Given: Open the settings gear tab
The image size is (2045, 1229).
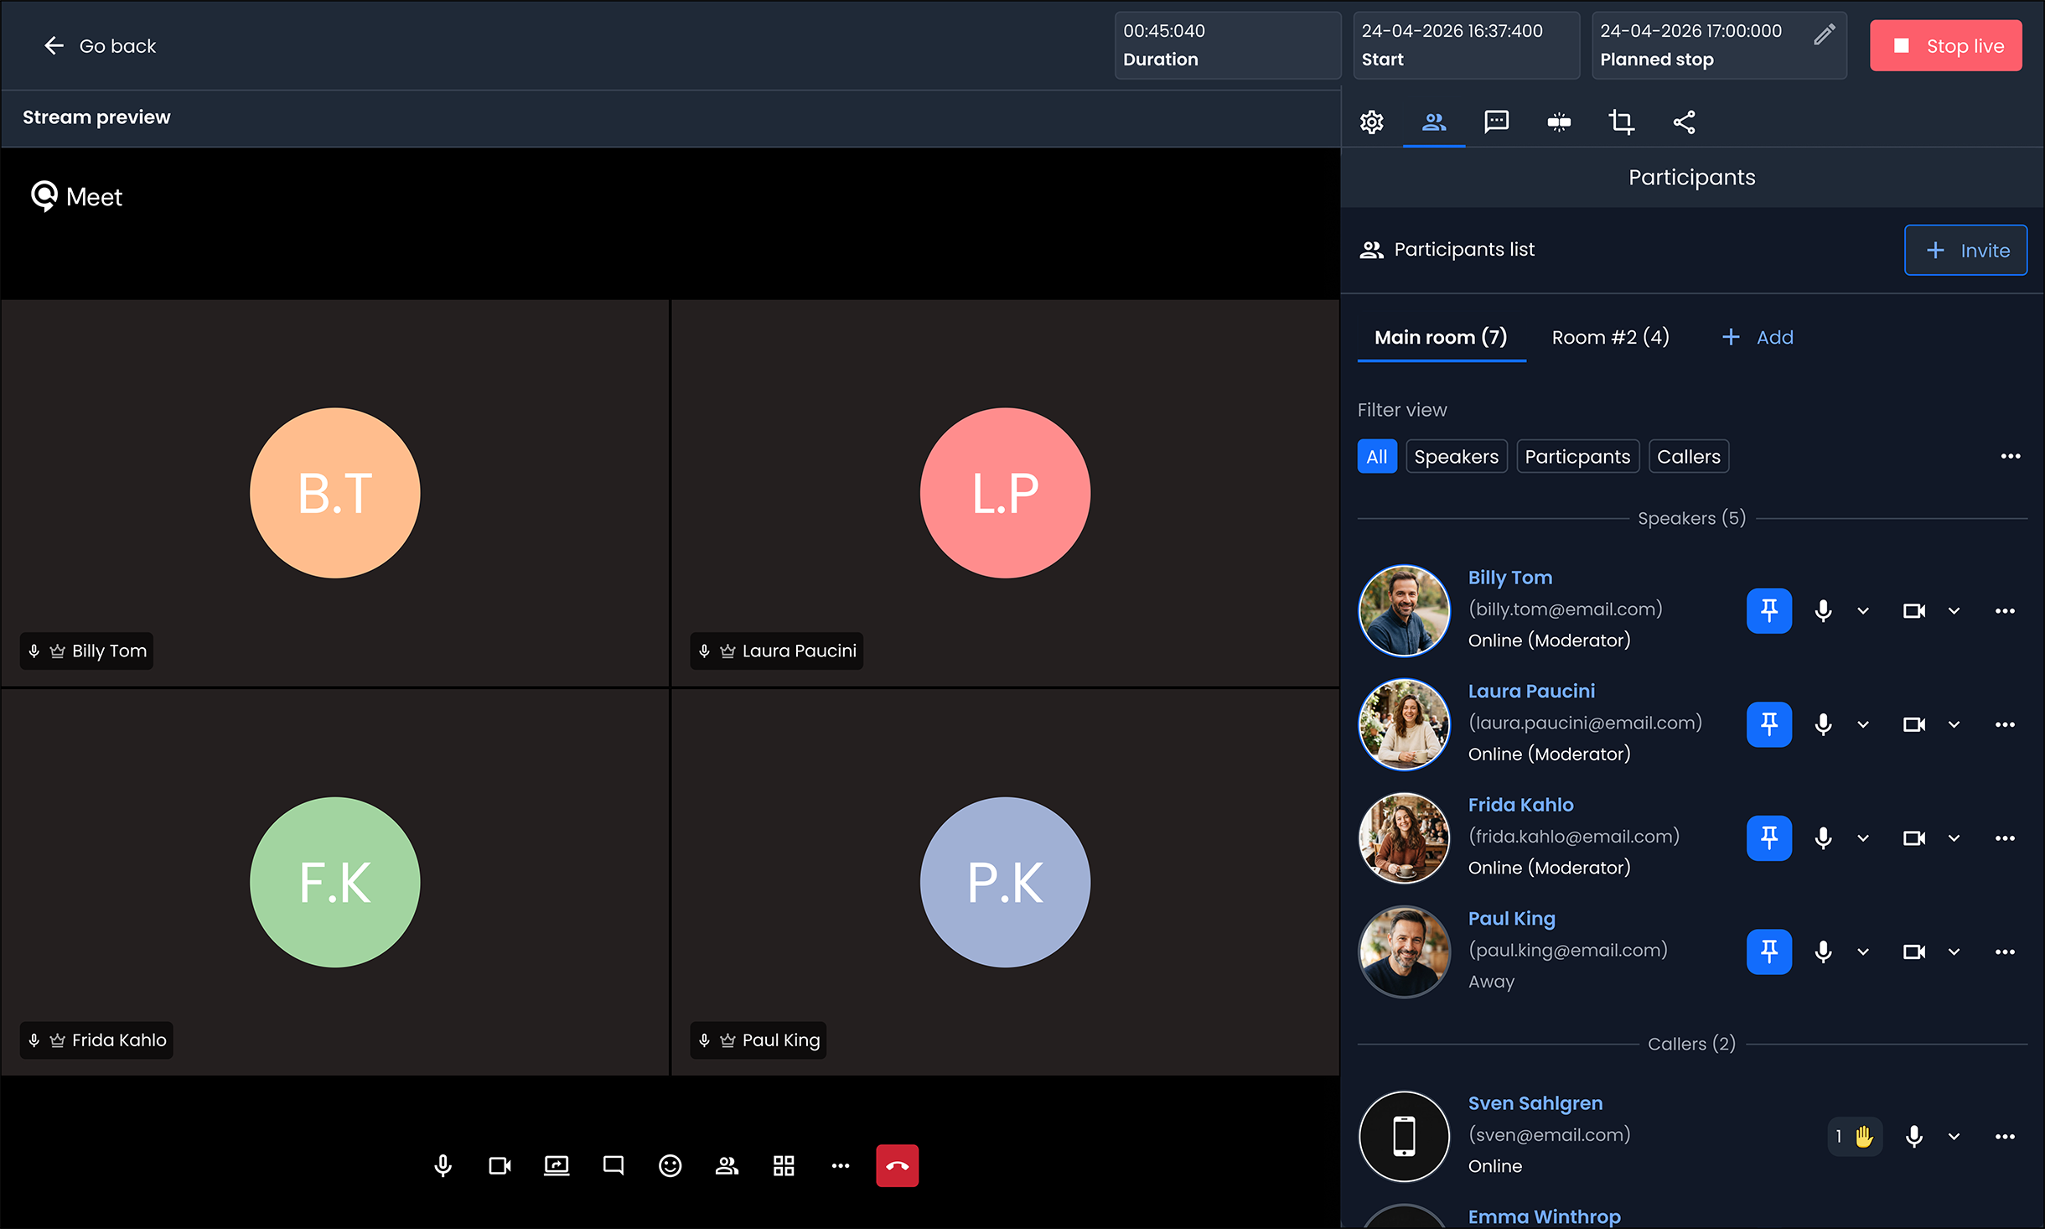Looking at the screenshot, I should click(x=1371, y=122).
